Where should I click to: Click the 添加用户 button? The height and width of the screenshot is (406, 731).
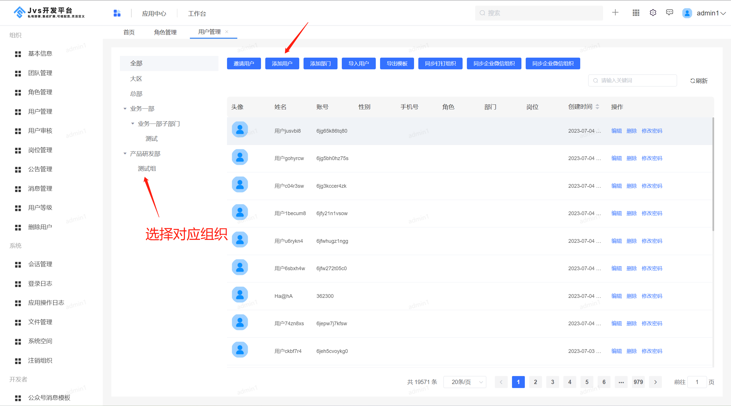coord(282,63)
